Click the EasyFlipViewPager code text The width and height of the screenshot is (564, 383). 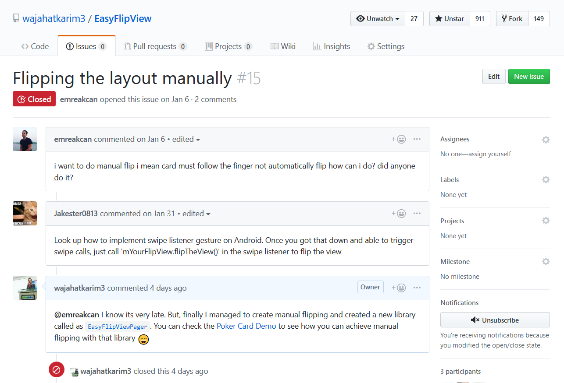118,327
